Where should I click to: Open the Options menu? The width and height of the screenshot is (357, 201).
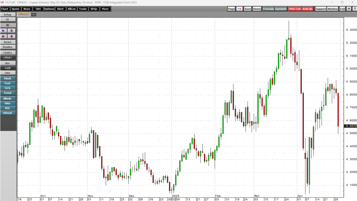[x=49, y=9]
